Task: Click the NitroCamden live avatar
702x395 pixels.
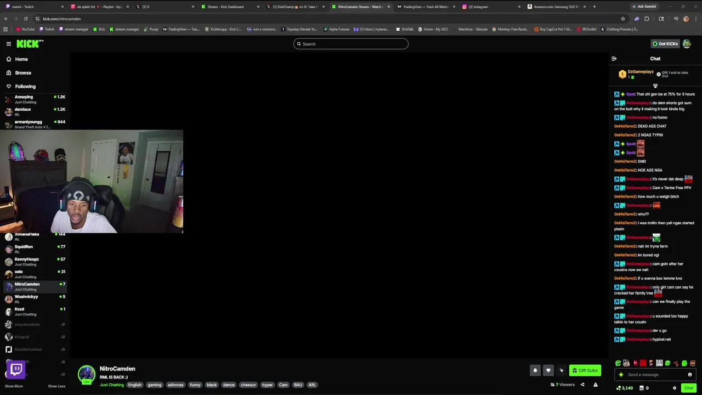Action: 87,375
